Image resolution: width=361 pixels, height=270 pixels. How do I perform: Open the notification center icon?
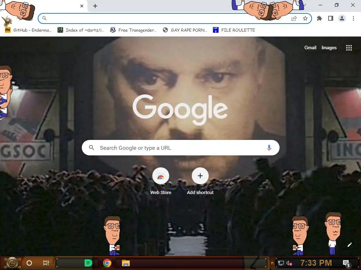[x=346, y=263]
